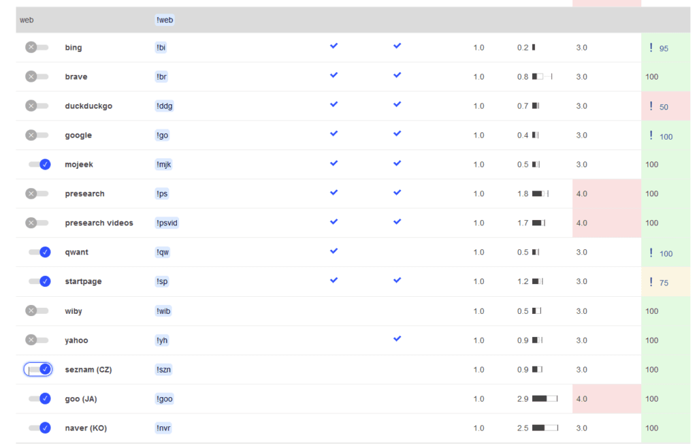Click the 'startpage' engine name

[x=83, y=281]
